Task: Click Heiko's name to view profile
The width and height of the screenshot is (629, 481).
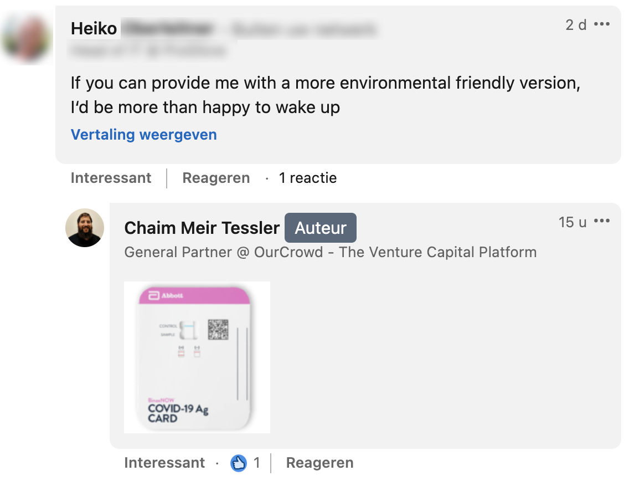Action: coord(94,29)
